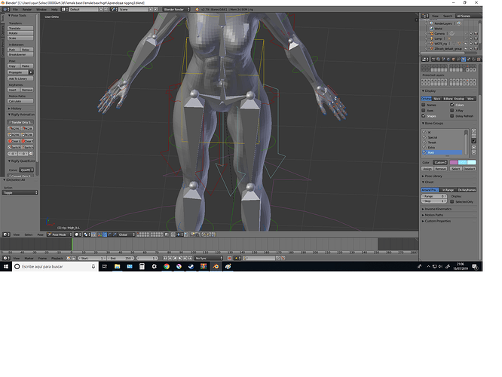
Task: Open the Pose Mode dropdown
Action: tap(60, 234)
